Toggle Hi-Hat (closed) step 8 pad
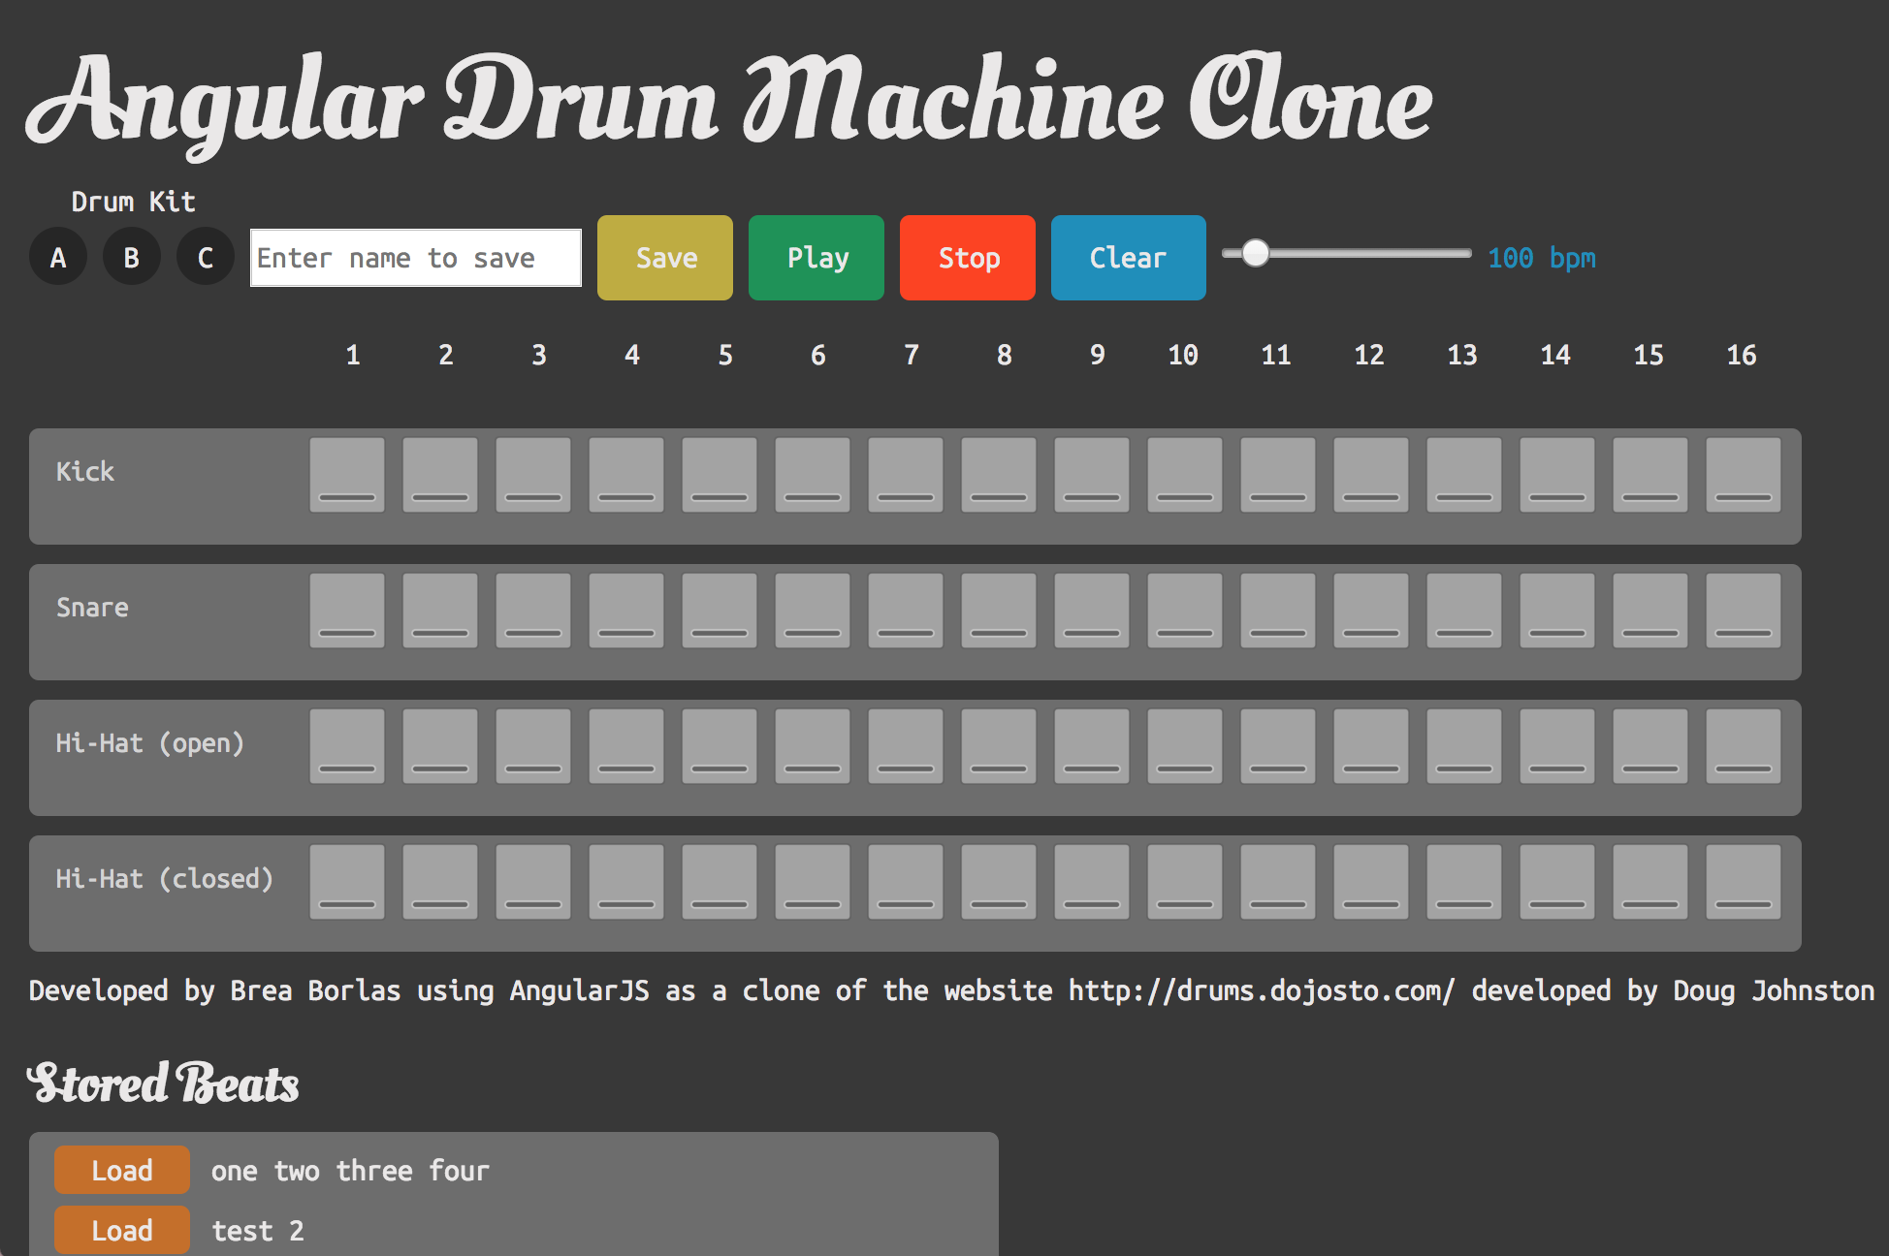 999,882
